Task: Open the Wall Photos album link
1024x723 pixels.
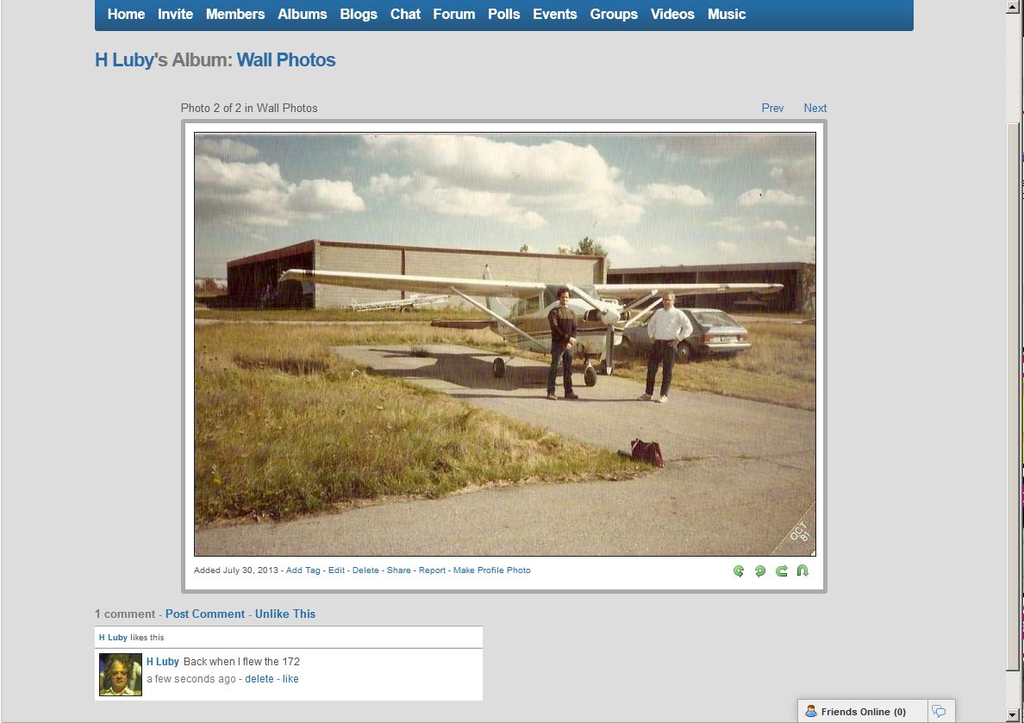Action: coord(286,60)
